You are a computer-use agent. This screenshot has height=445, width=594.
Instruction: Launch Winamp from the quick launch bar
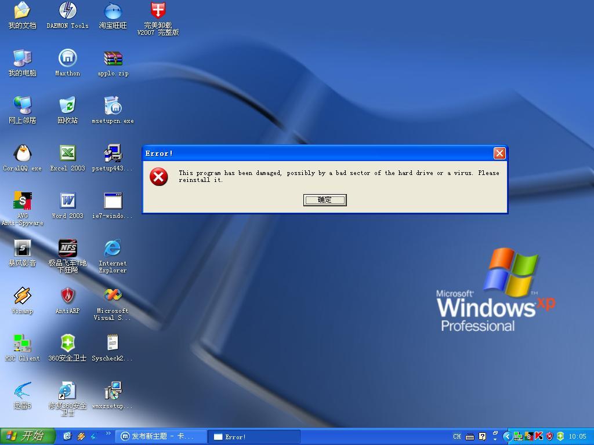(81, 436)
